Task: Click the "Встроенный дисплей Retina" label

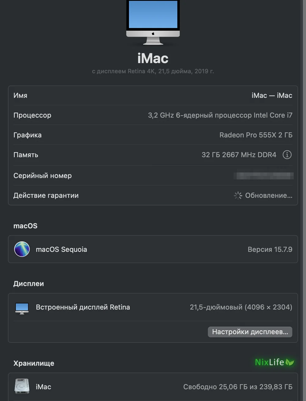Action: coord(83,307)
